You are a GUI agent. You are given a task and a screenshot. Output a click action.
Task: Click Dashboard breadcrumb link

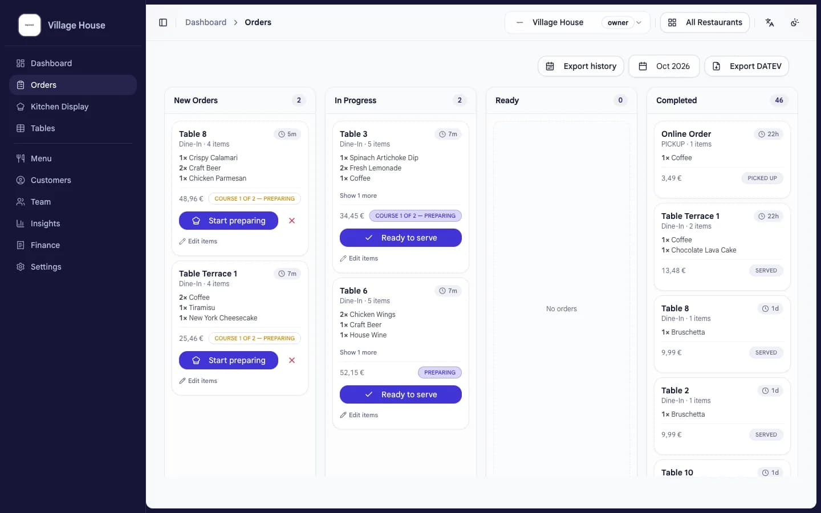coord(206,22)
